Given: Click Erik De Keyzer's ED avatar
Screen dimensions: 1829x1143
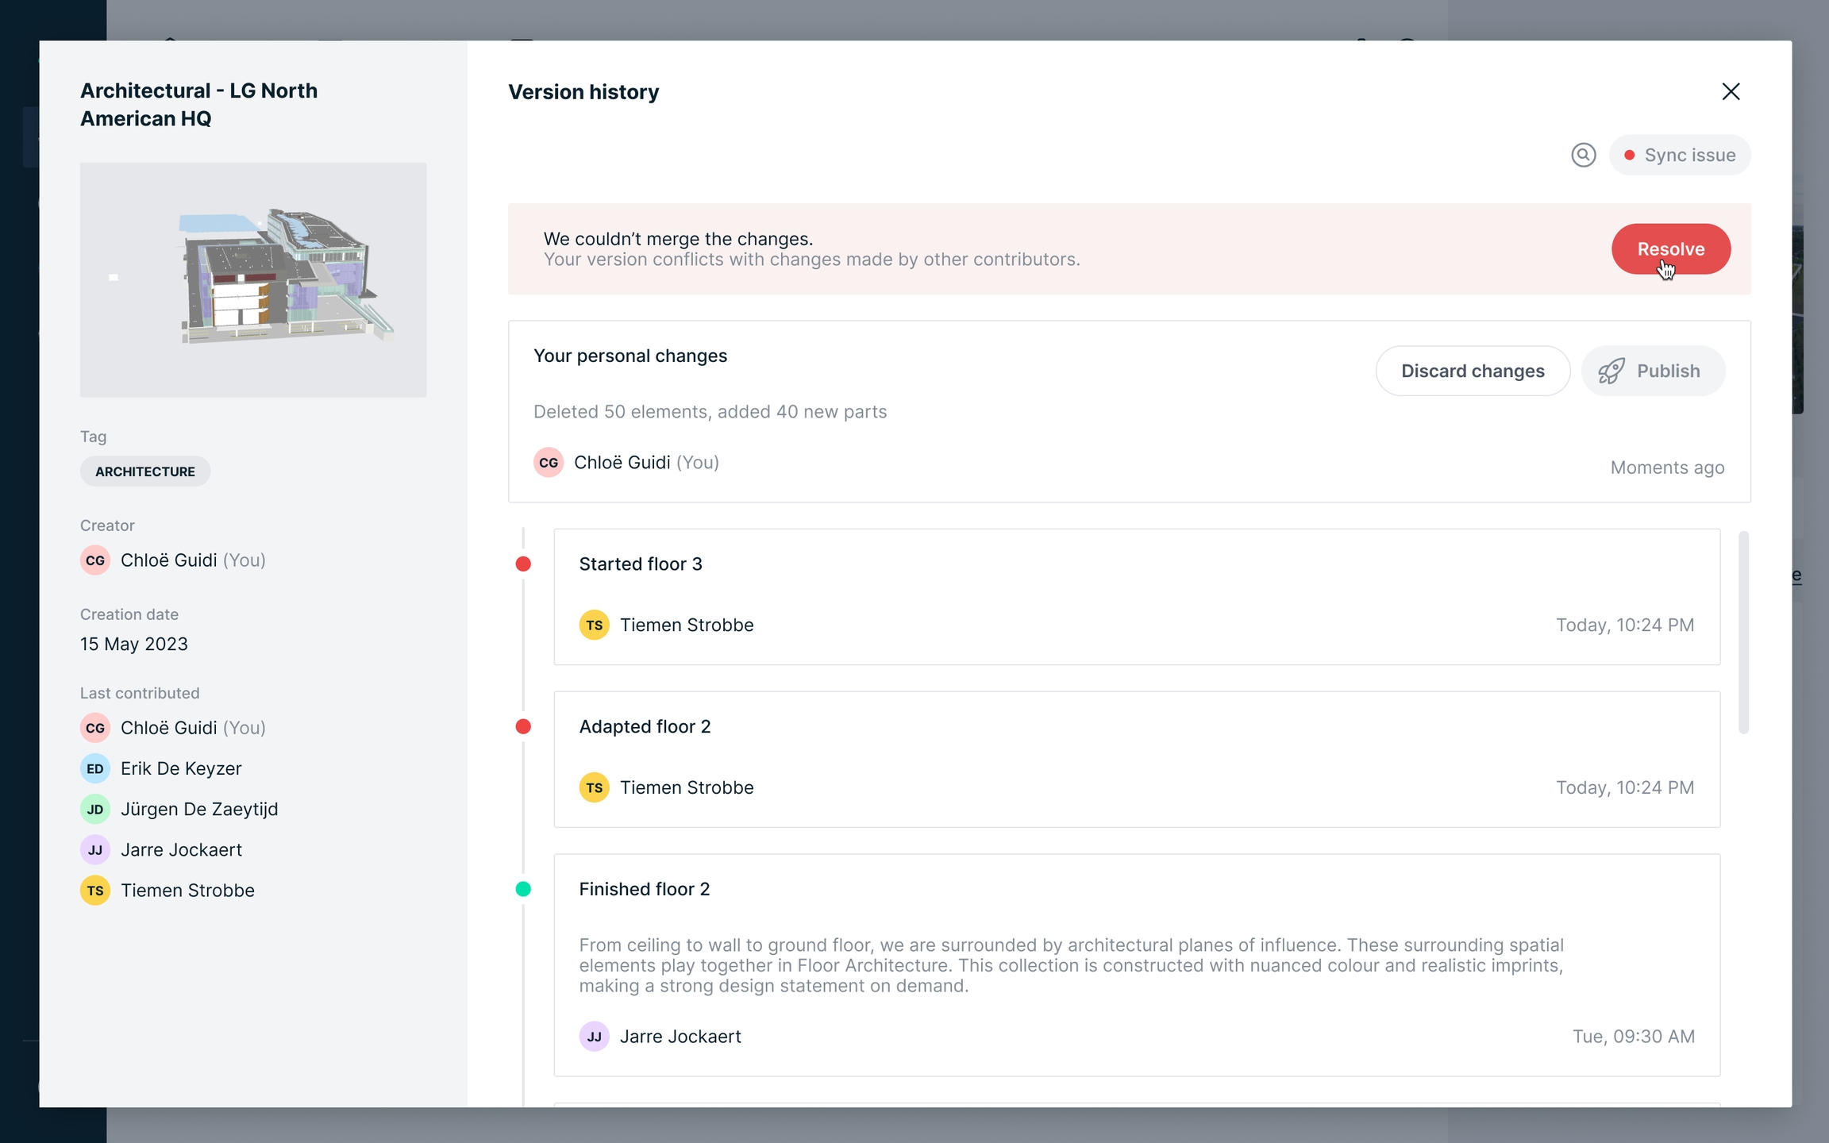Looking at the screenshot, I should point(95,768).
